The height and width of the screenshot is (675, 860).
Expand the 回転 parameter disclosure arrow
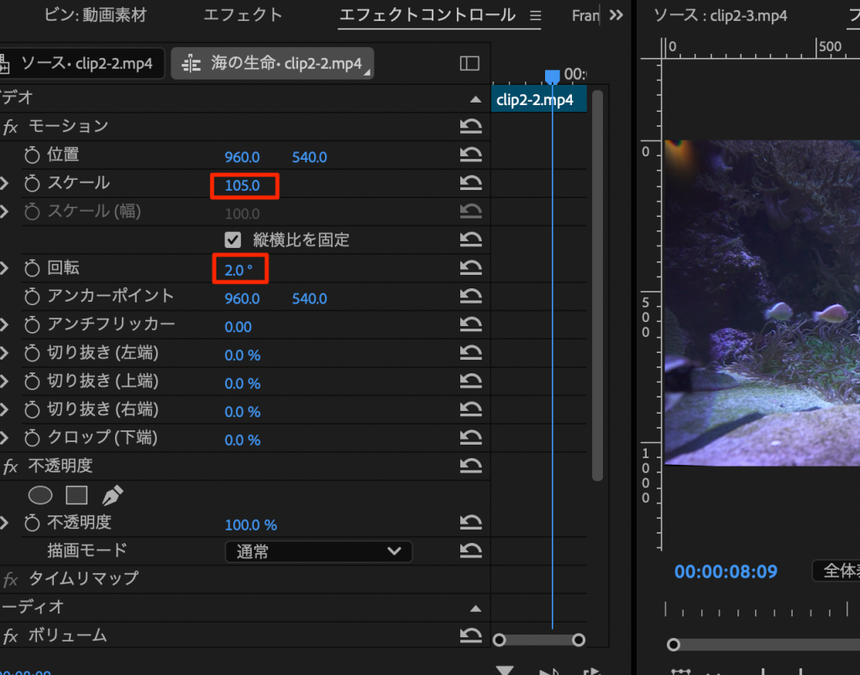click(x=4, y=268)
